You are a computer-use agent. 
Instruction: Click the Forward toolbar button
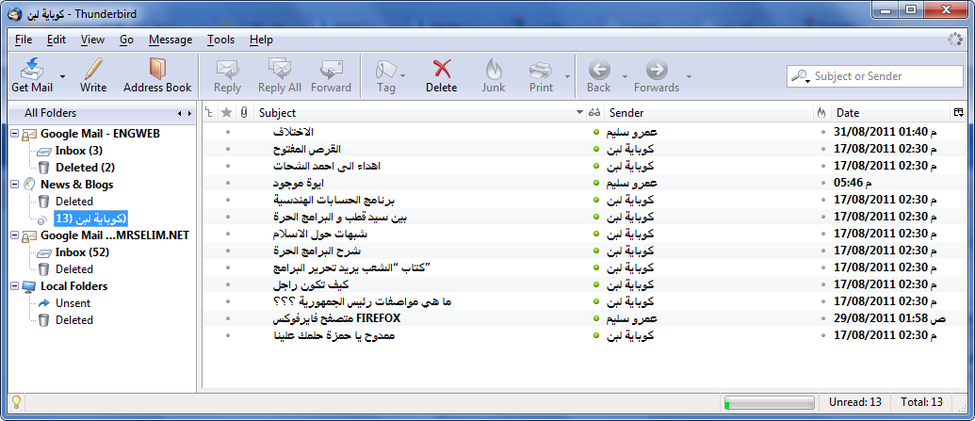coord(331,75)
